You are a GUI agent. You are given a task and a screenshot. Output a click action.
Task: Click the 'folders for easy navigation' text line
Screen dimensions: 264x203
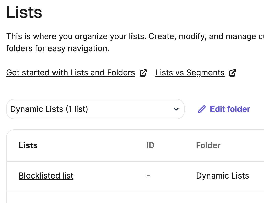point(58,48)
